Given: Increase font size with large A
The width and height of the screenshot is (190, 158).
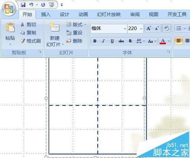Looking at the screenshot, I should (x=149, y=28).
